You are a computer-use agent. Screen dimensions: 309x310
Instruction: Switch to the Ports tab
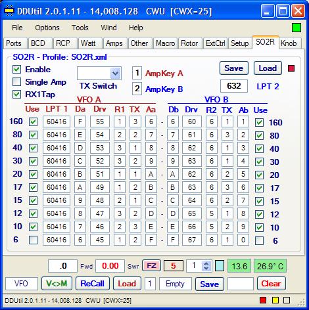(15, 43)
